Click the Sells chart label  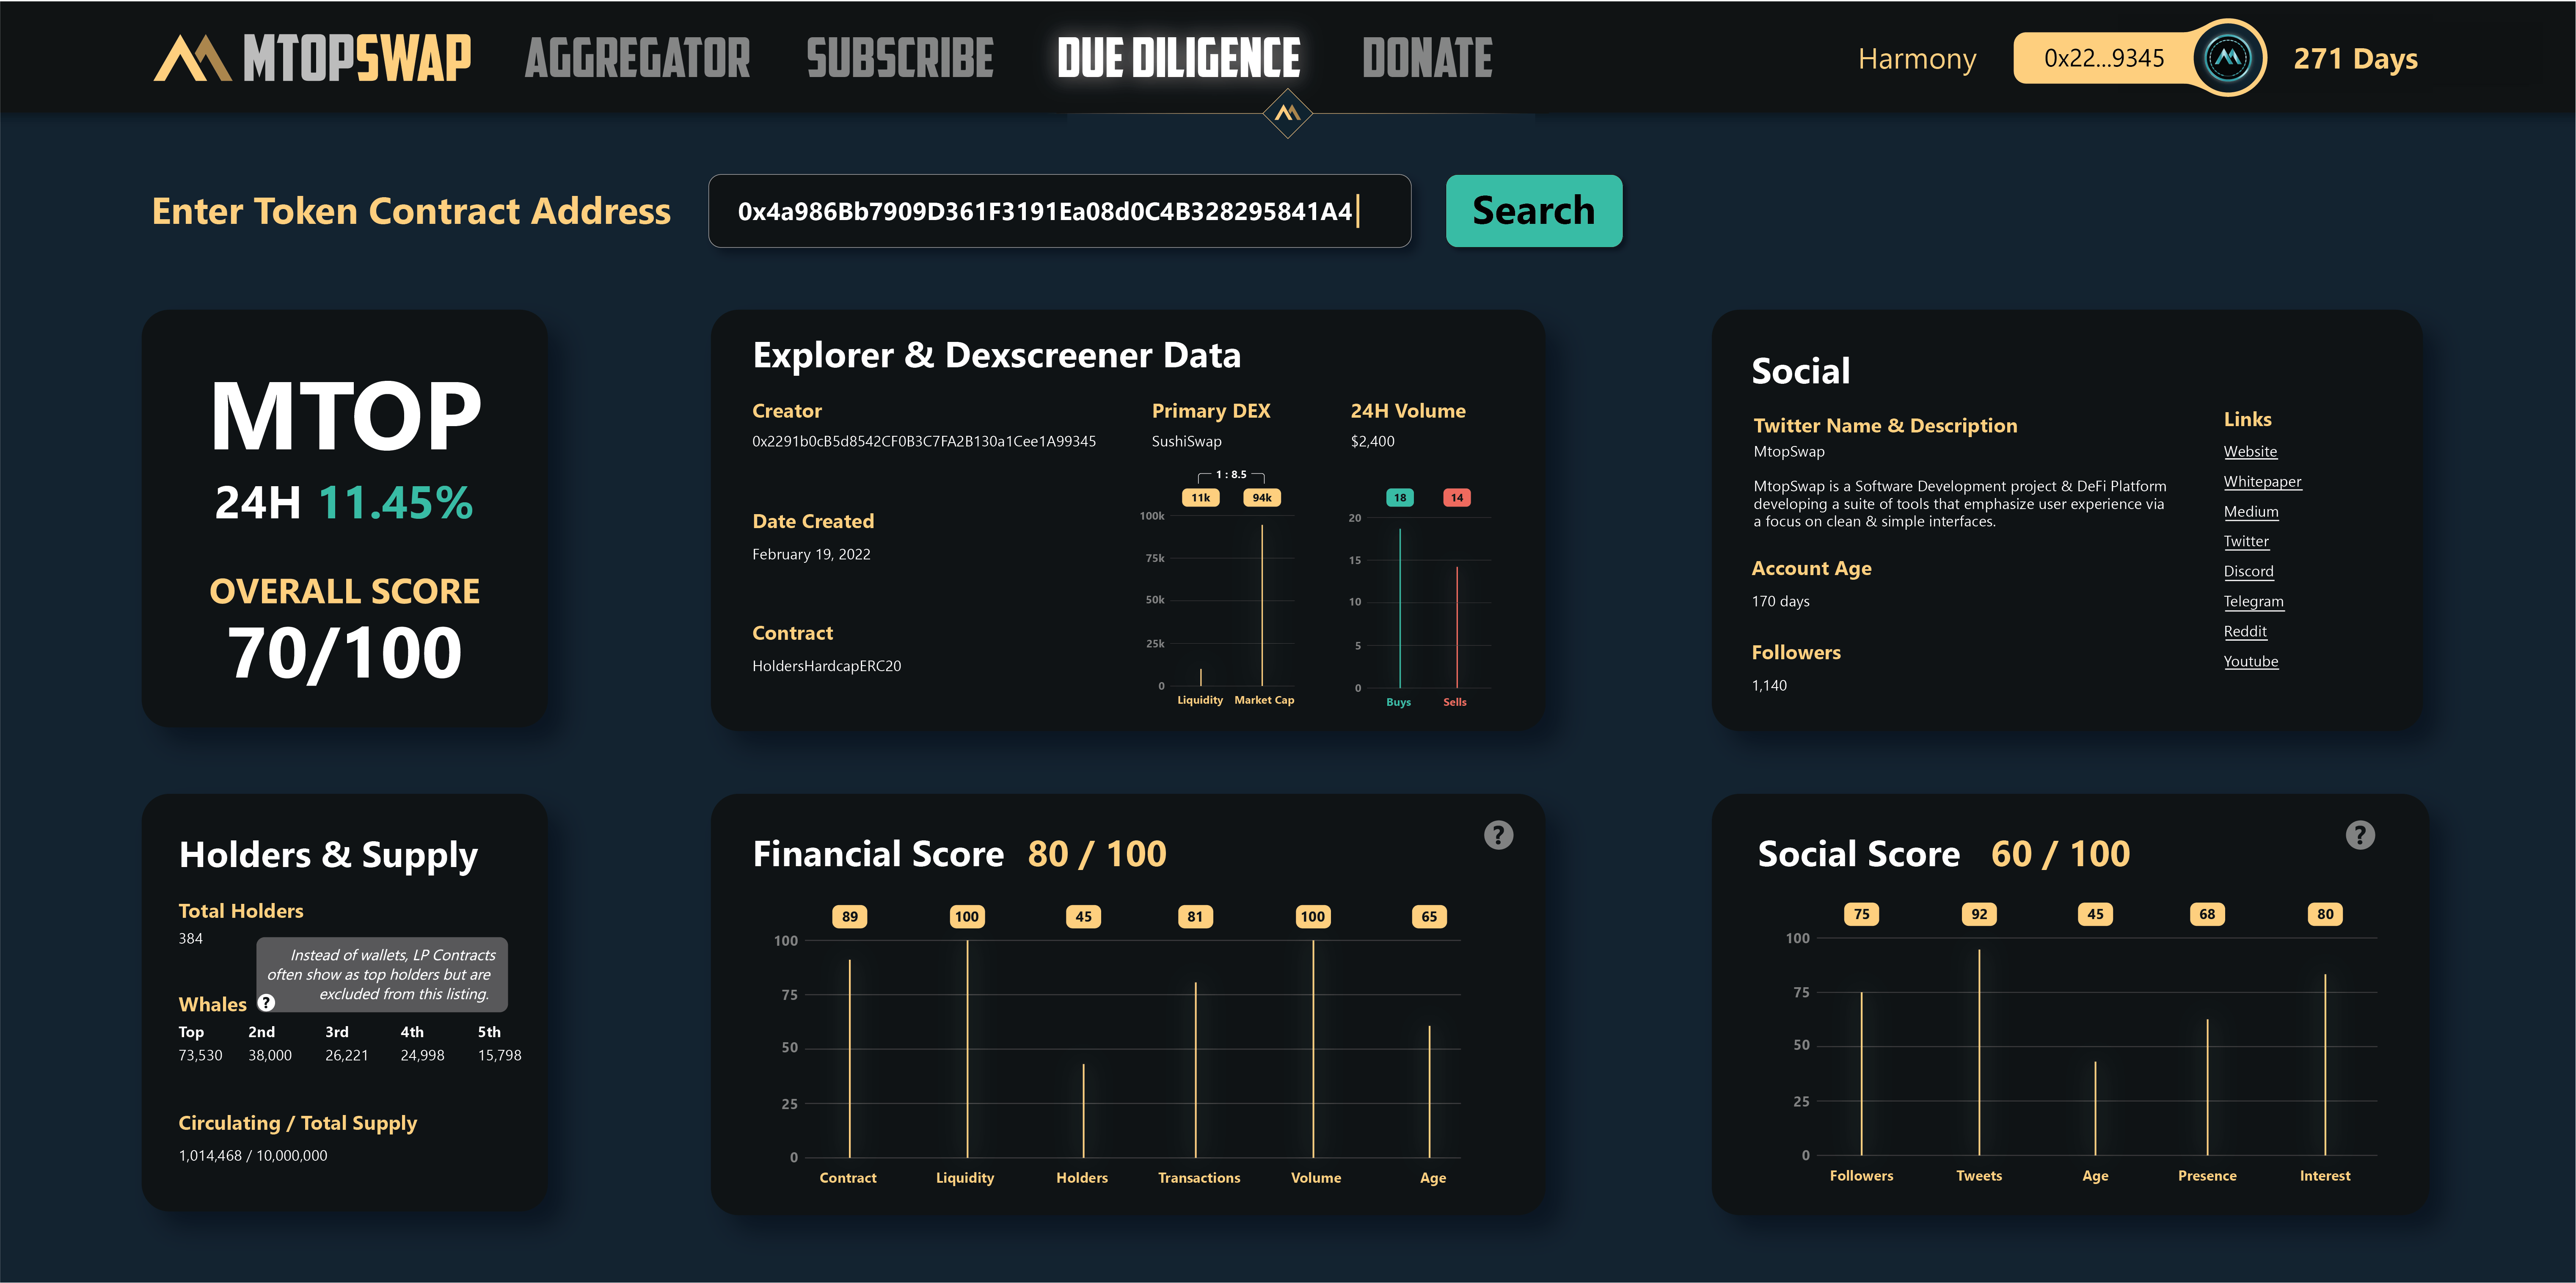(x=1455, y=702)
